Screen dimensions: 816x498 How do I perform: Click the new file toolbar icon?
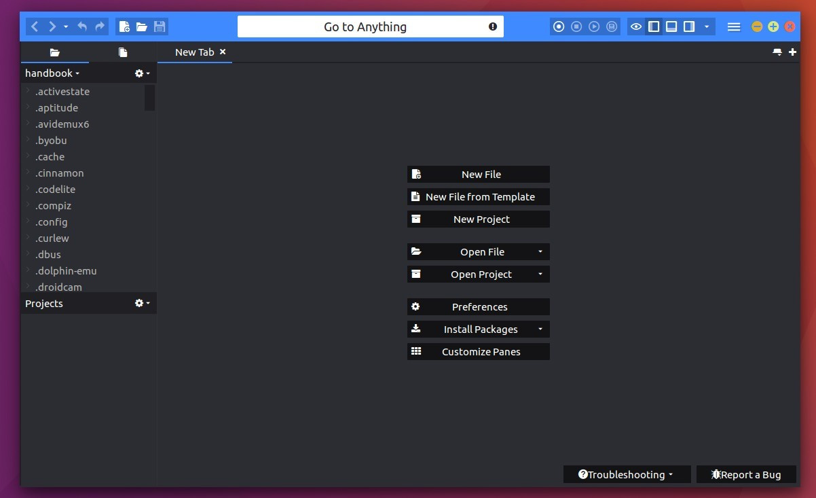pyautogui.click(x=124, y=26)
